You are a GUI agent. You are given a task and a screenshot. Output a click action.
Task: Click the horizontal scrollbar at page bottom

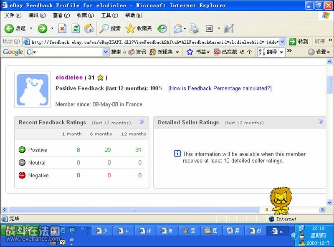(x=134, y=209)
